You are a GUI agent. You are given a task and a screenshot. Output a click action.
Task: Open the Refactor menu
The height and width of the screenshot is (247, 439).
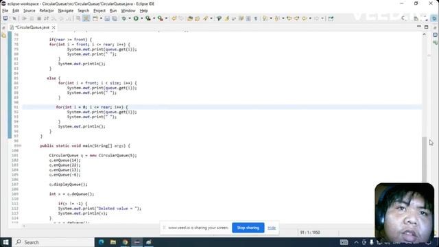[47, 11]
